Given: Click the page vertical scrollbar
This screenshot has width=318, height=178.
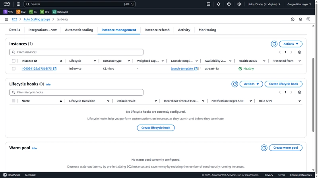Looking at the screenshot, I should tap(313, 95).
